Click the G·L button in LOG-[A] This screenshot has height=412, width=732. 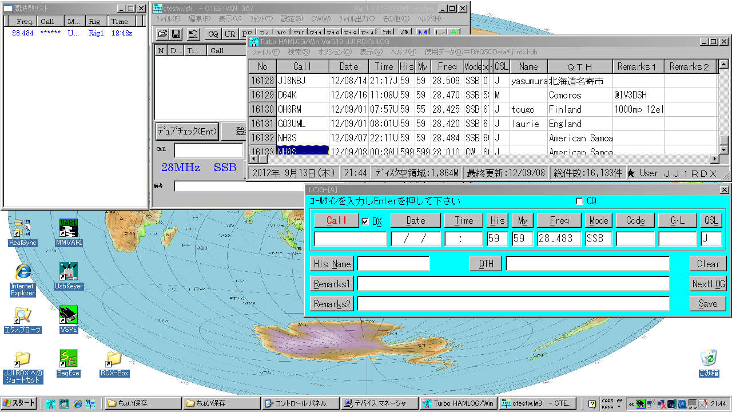point(678,220)
